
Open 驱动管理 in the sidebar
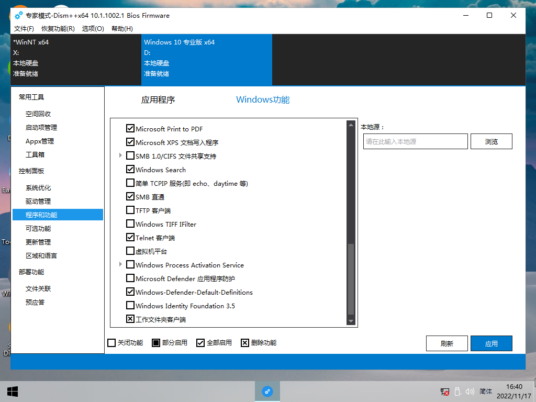pyautogui.click(x=38, y=202)
